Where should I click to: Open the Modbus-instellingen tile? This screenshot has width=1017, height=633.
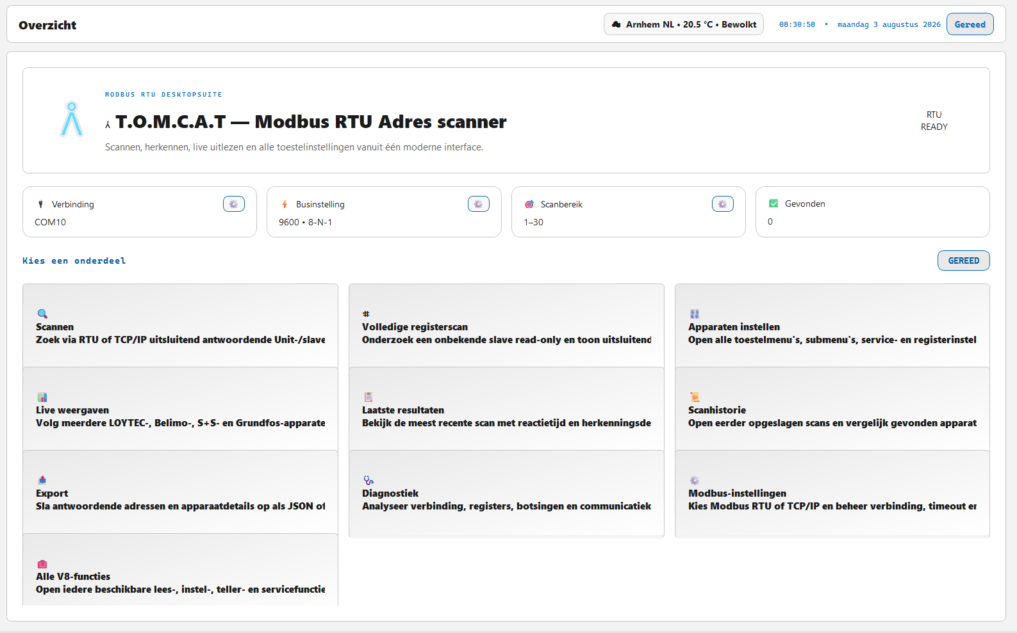click(832, 492)
